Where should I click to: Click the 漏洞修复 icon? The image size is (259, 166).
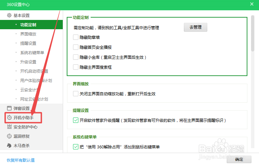[9, 136]
